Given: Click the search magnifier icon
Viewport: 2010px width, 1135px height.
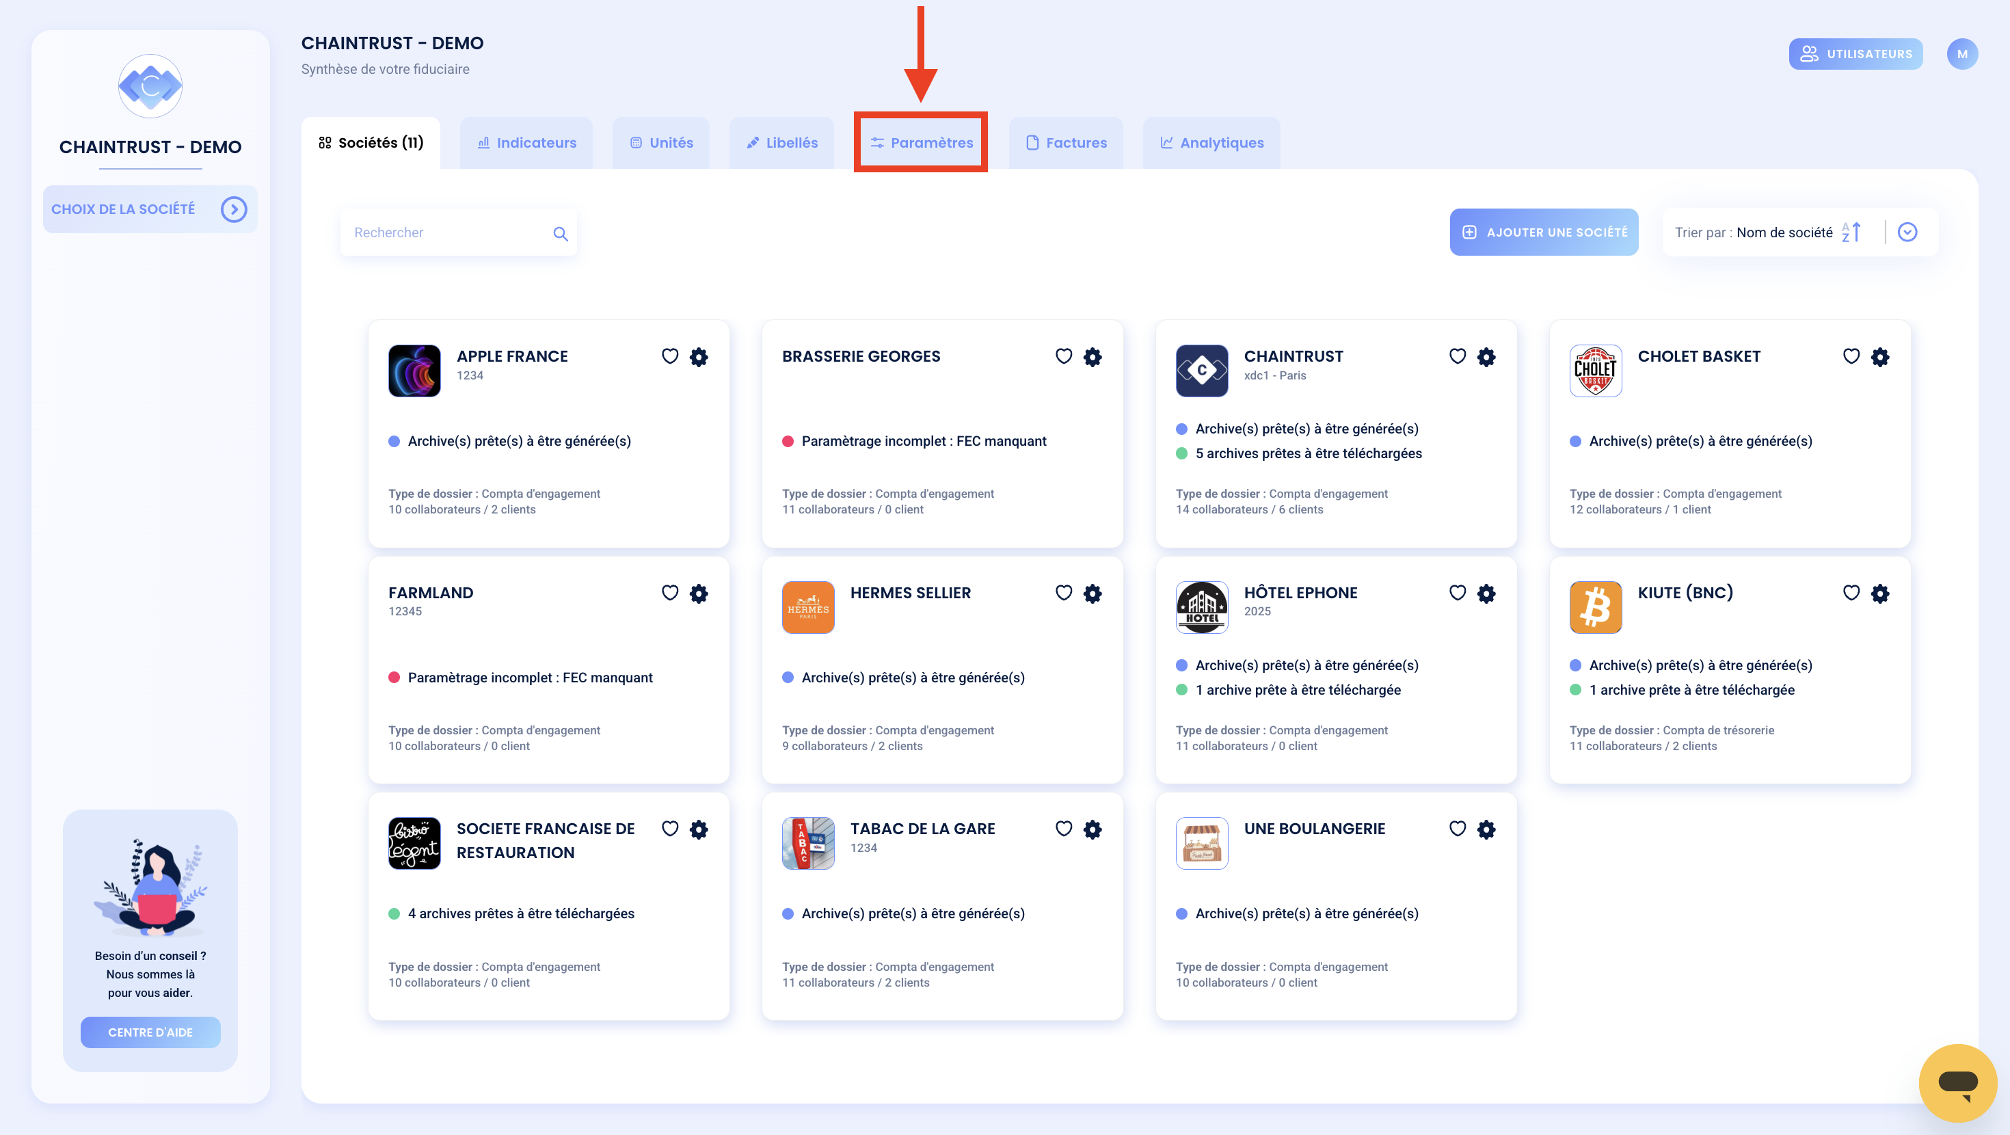Looking at the screenshot, I should tap(560, 233).
